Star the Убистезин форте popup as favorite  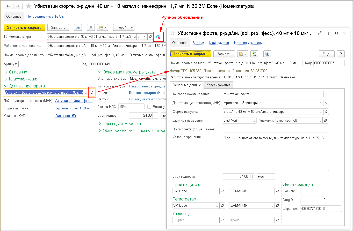173,33
